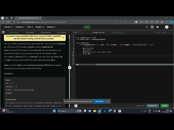Expand the Contests dropdown
The width and height of the screenshot is (174, 130).
click(51, 27)
